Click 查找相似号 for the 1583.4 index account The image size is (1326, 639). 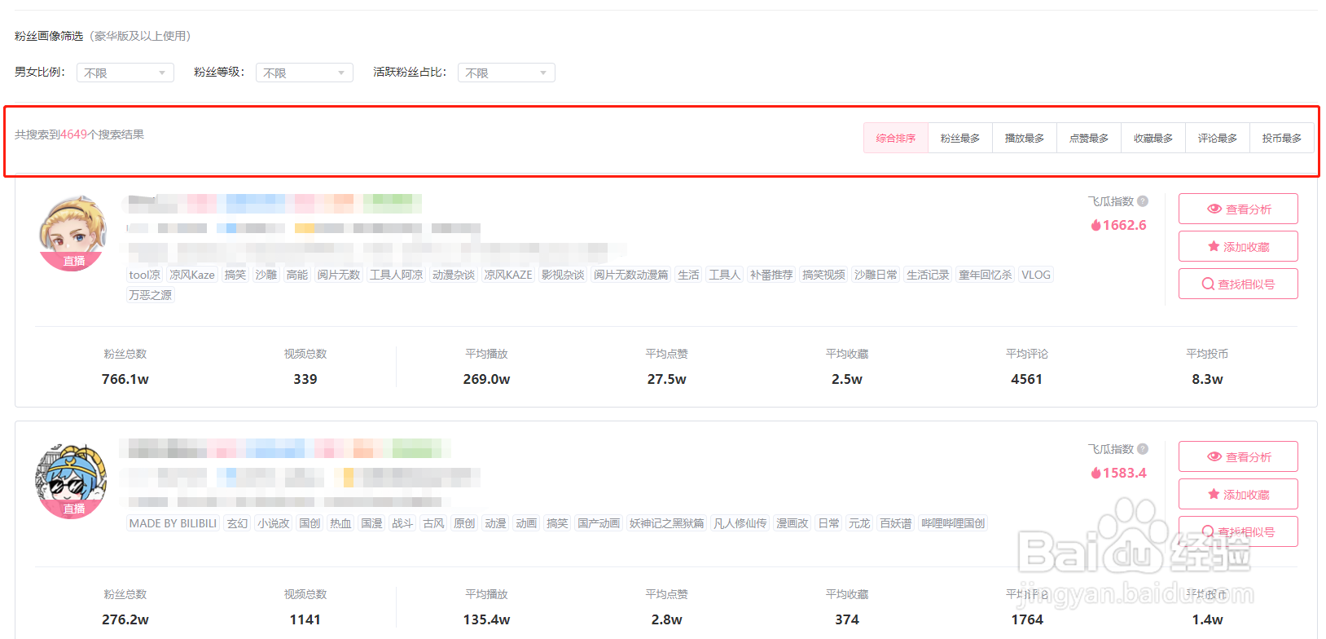1238,531
